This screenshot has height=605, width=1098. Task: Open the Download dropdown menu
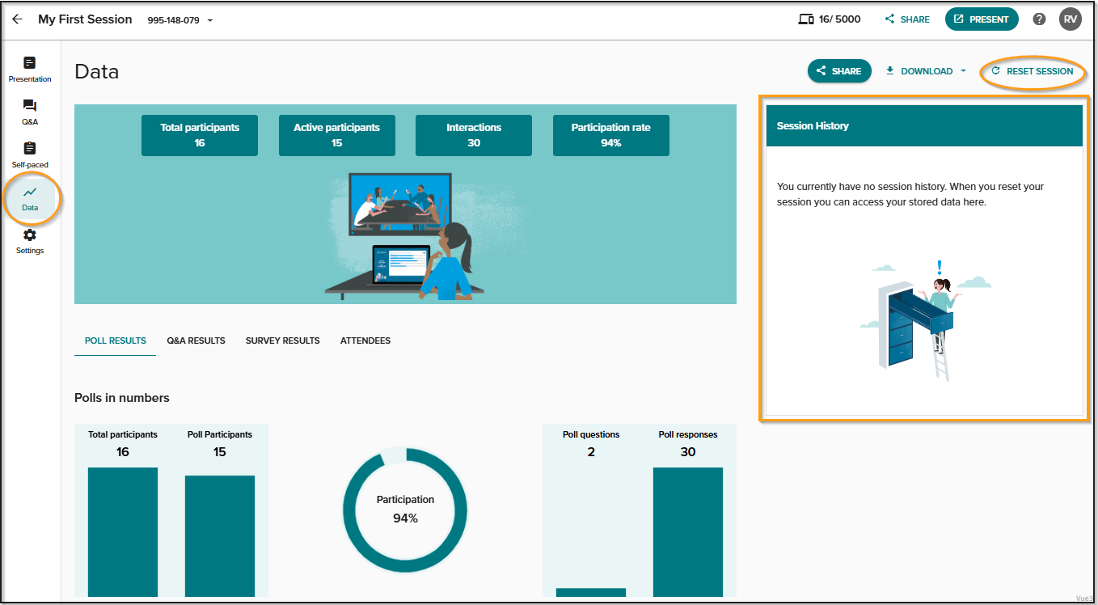(926, 71)
